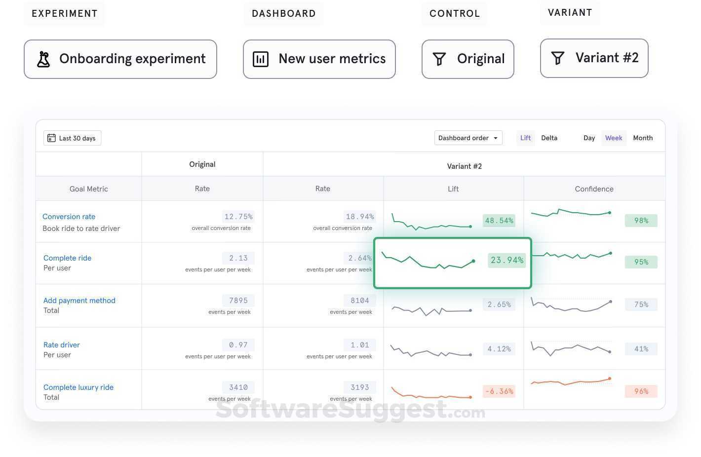701x457 pixels.
Task: Click the experiment beaker icon on Onboarding experiment
Action: [43, 59]
